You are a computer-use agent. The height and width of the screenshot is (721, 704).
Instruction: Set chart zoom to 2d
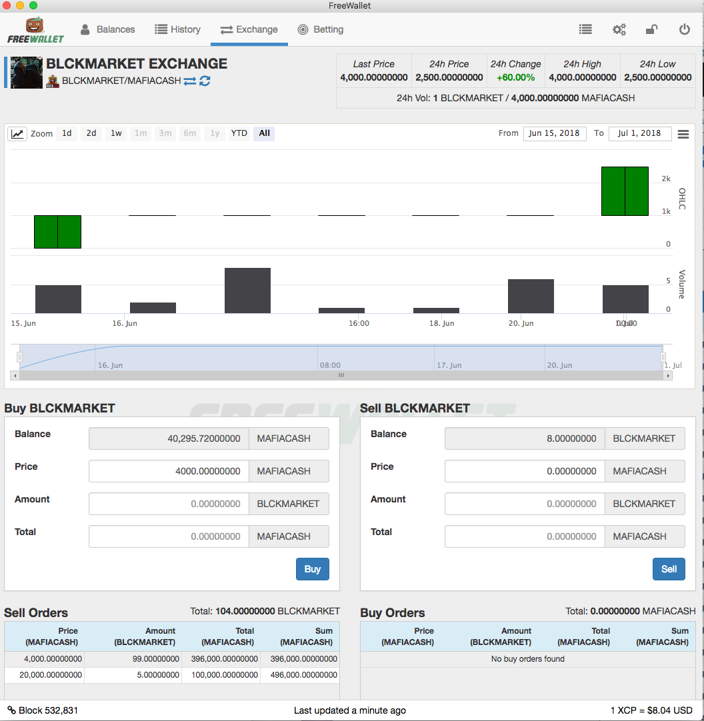point(91,133)
